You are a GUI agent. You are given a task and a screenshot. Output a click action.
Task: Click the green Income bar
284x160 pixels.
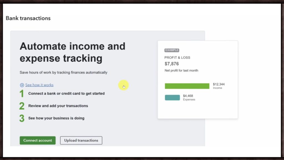(x=187, y=86)
